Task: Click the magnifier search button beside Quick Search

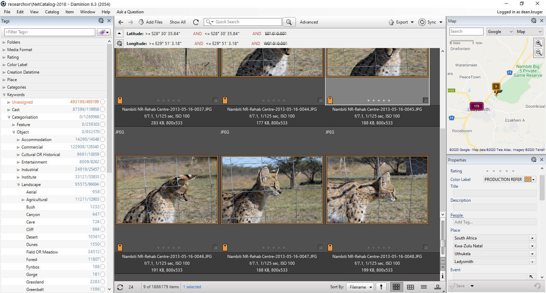Action: [289, 22]
